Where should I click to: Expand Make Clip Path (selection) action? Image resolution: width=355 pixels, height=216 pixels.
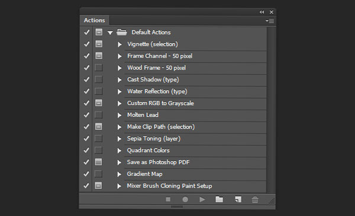(x=120, y=127)
